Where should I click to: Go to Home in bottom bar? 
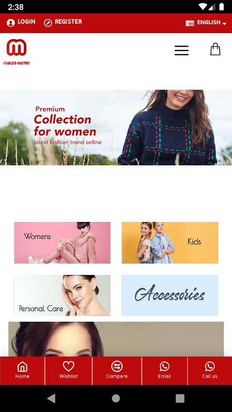tap(22, 370)
